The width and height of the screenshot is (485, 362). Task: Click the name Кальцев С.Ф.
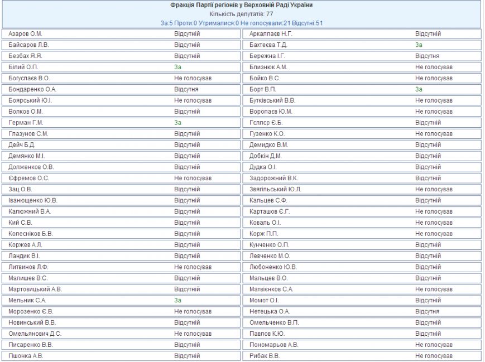click(268, 201)
